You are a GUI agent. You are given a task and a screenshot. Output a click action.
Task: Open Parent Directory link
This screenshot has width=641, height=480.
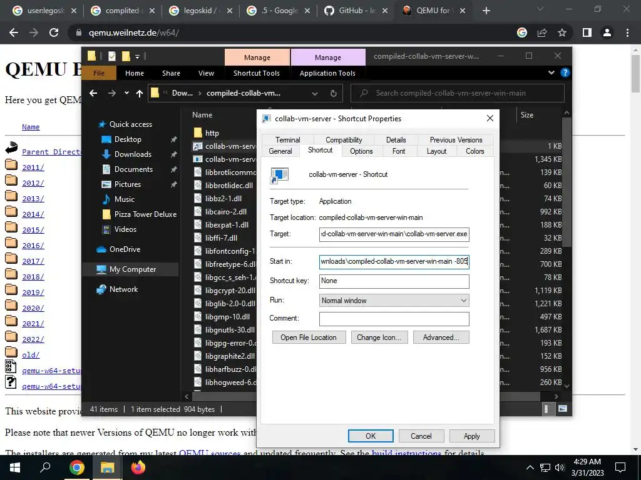[x=51, y=152]
